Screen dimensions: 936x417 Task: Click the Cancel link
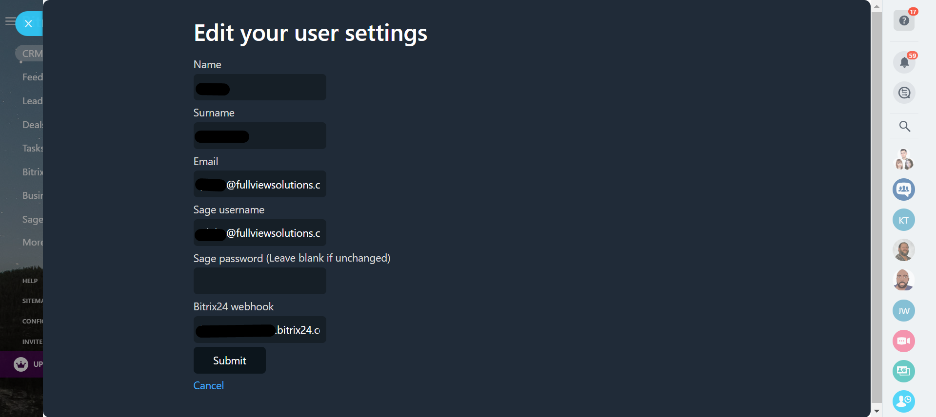coord(208,385)
